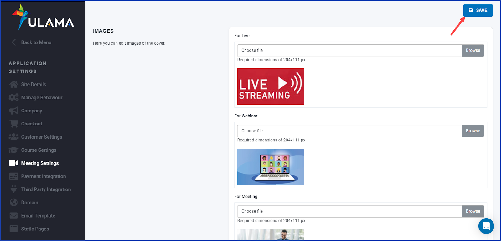Go Back to Menu
501x241 pixels.
(x=36, y=42)
